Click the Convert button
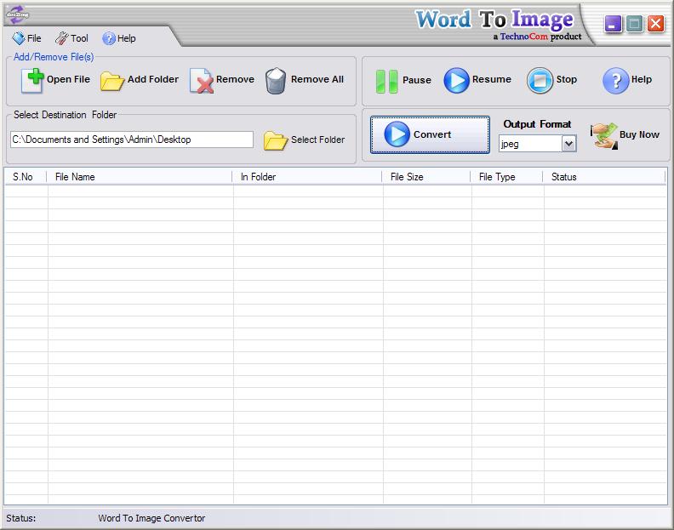 coord(430,134)
